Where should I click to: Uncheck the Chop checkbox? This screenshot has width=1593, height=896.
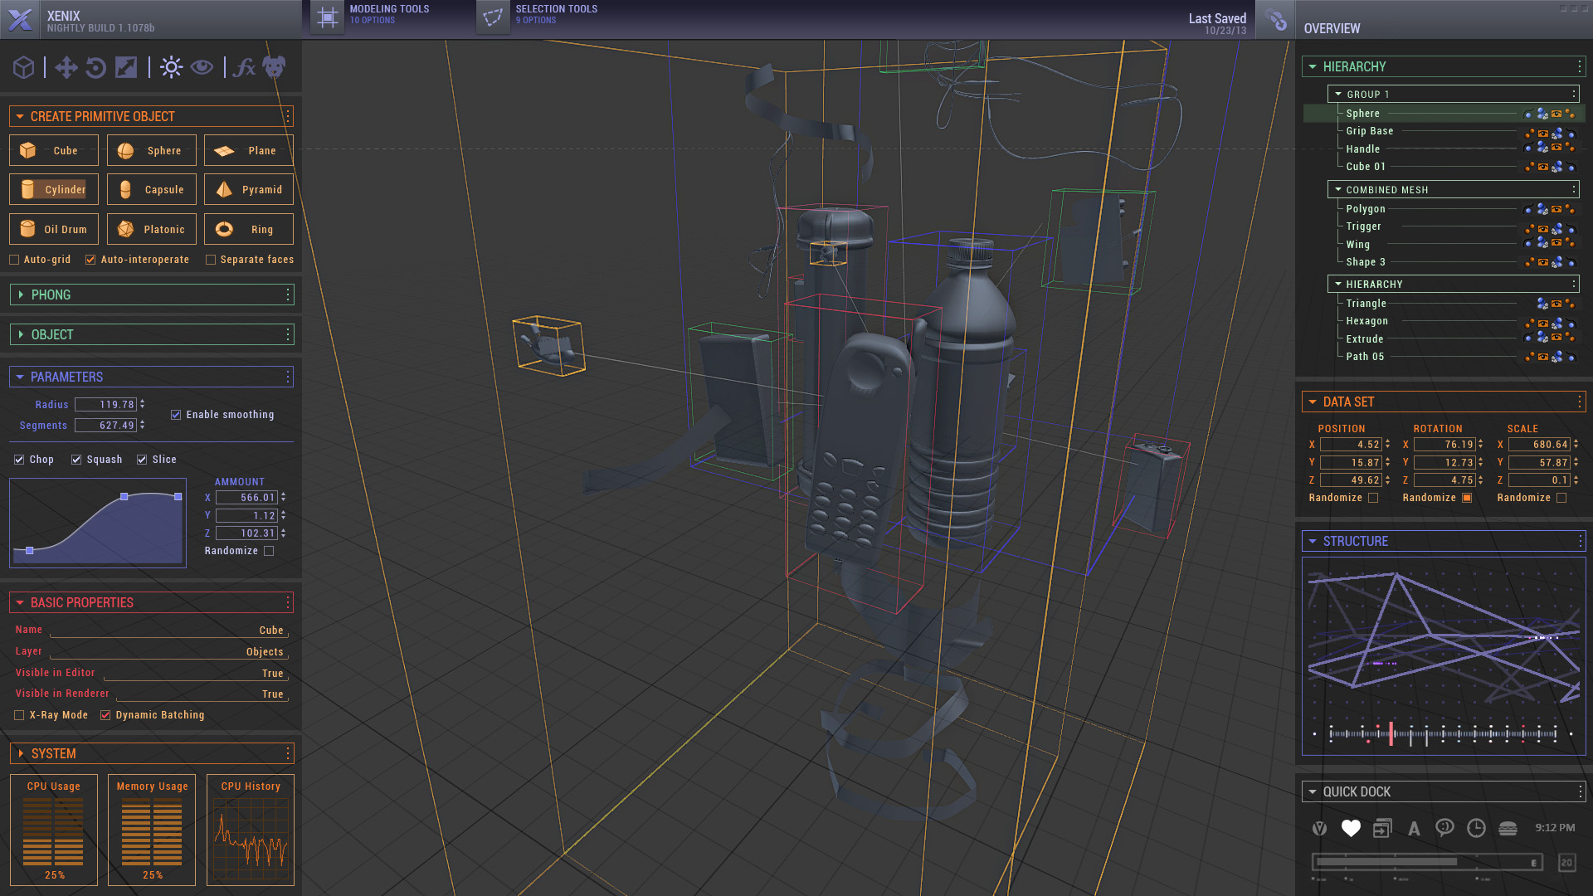pos(19,460)
